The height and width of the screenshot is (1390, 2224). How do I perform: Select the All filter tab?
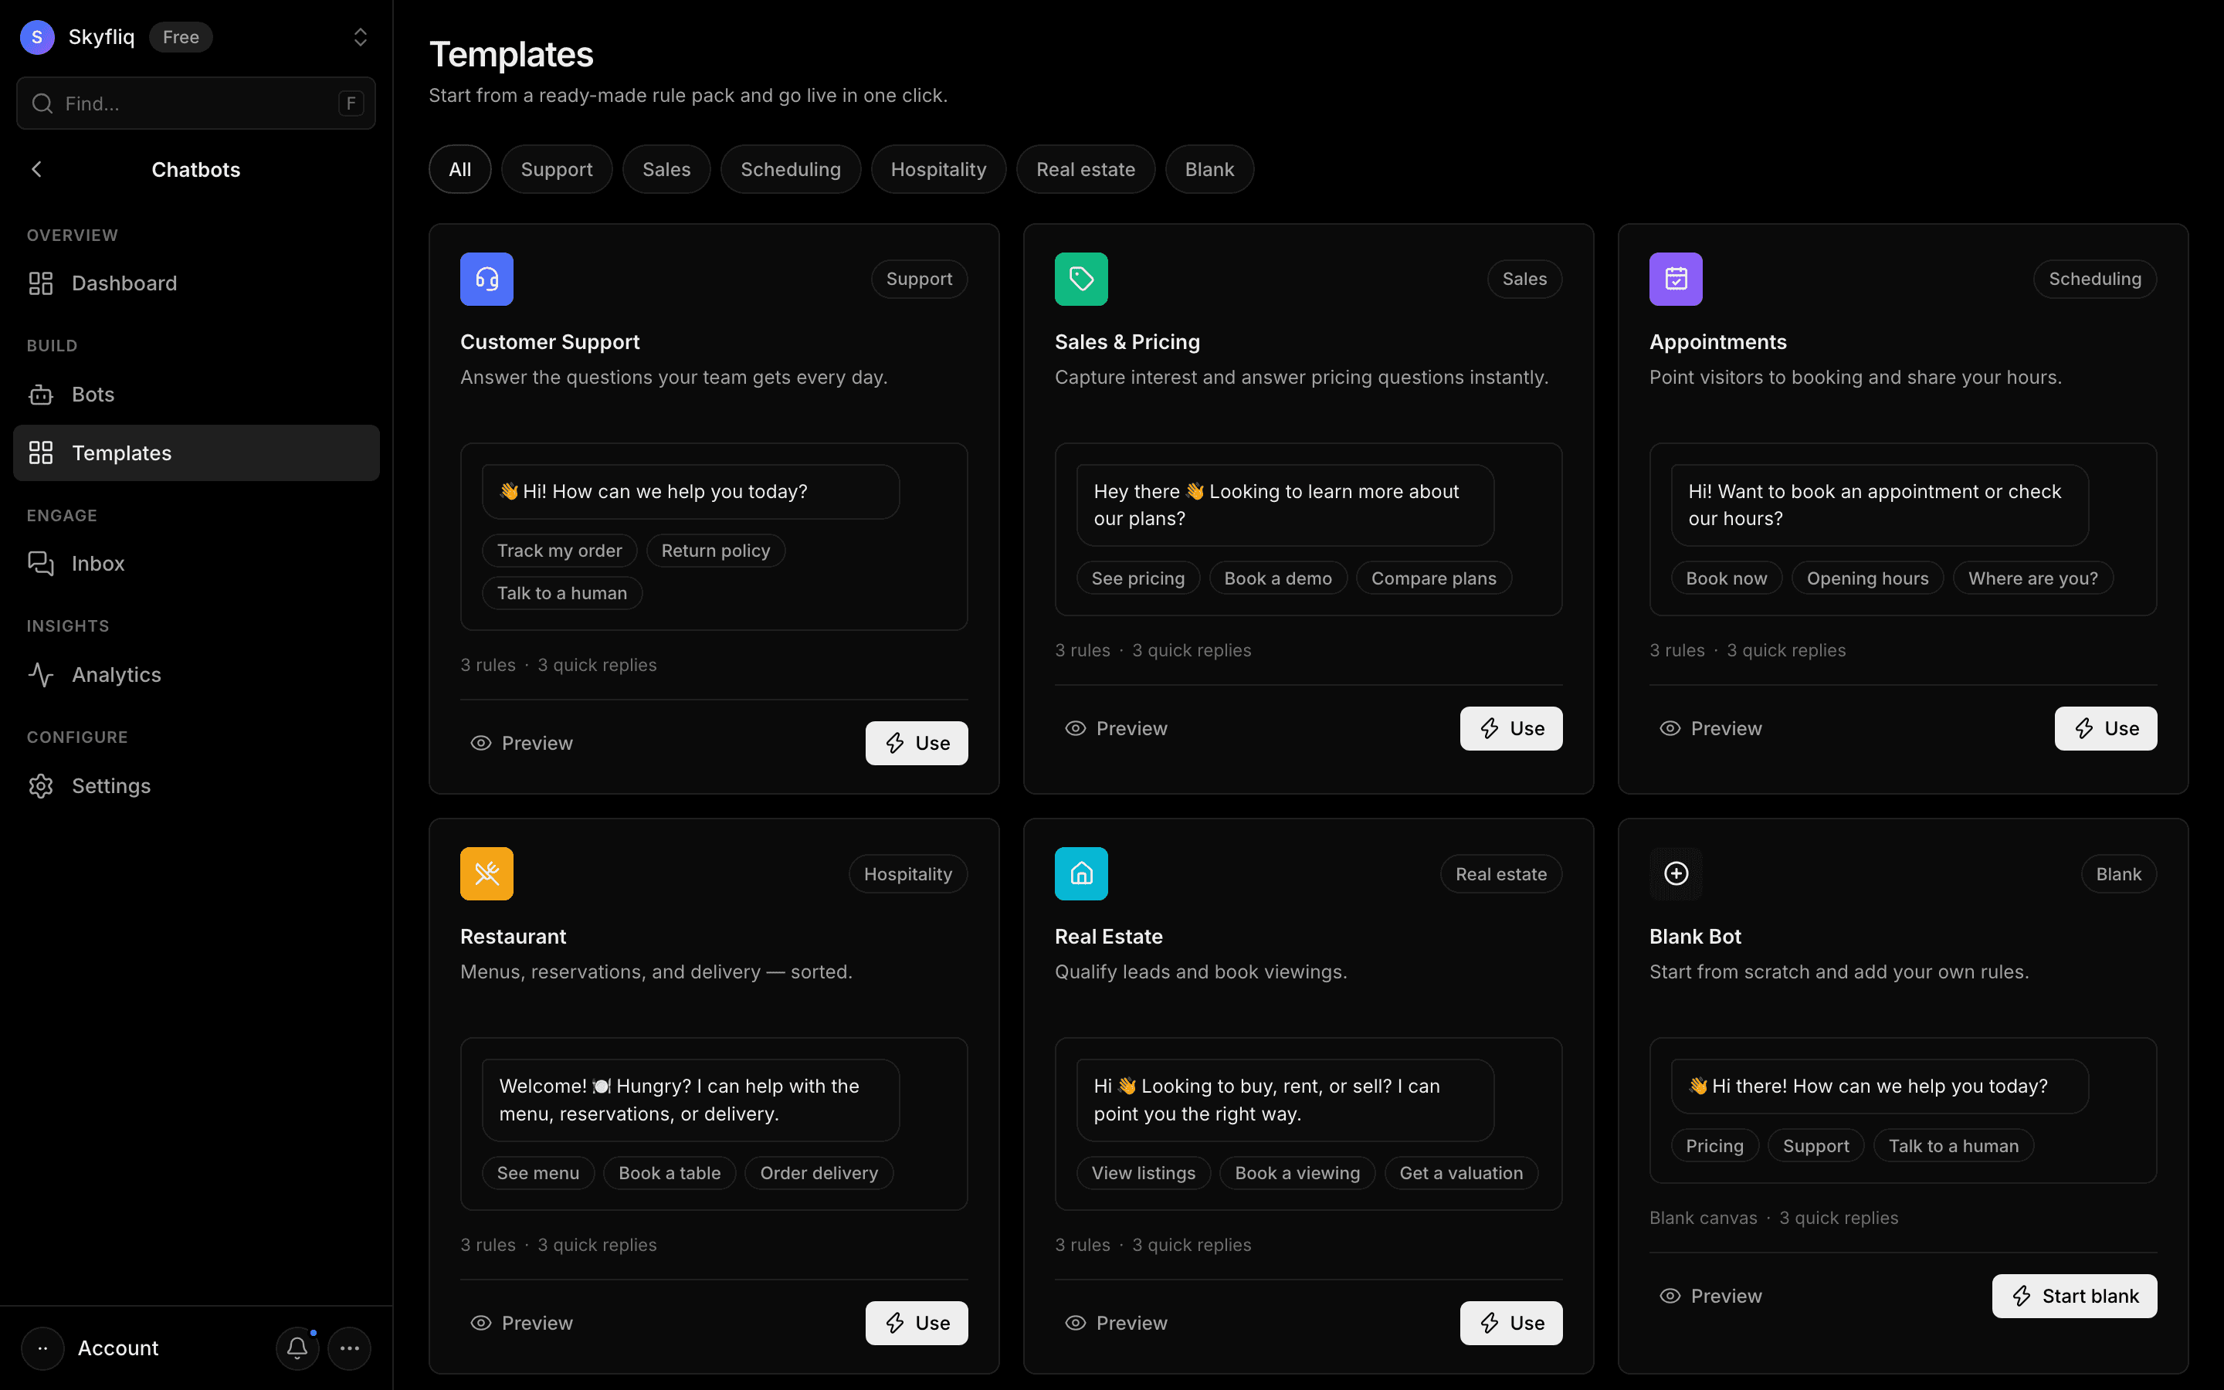(x=459, y=169)
